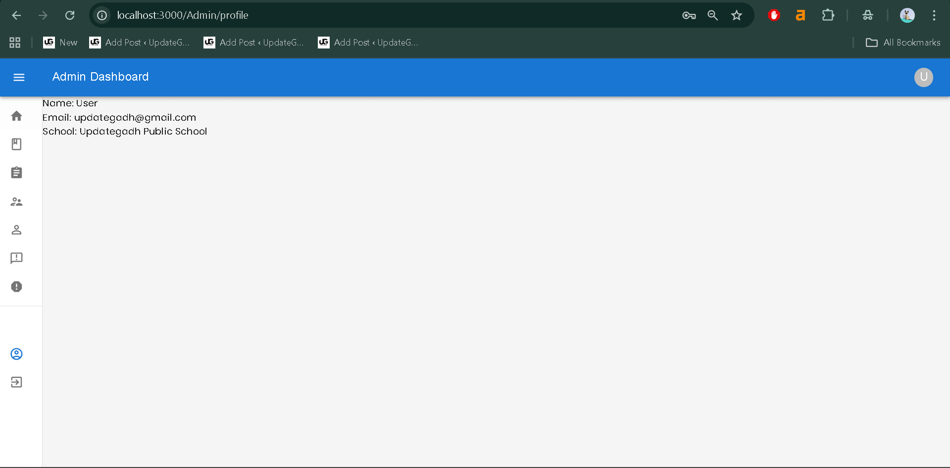Click the Logout exit icon at sidebar bottom
This screenshot has height=468, width=950.
tap(16, 381)
